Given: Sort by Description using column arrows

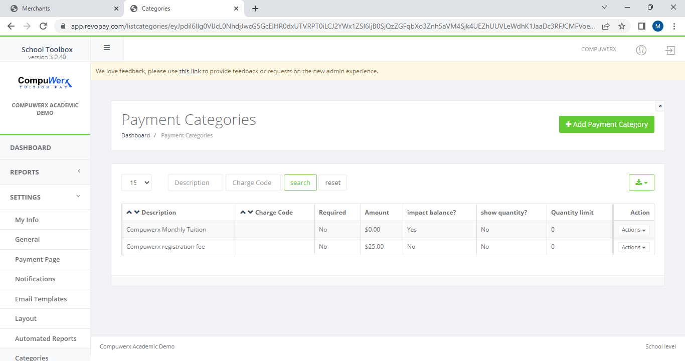Looking at the screenshot, I should coord(133,213).
